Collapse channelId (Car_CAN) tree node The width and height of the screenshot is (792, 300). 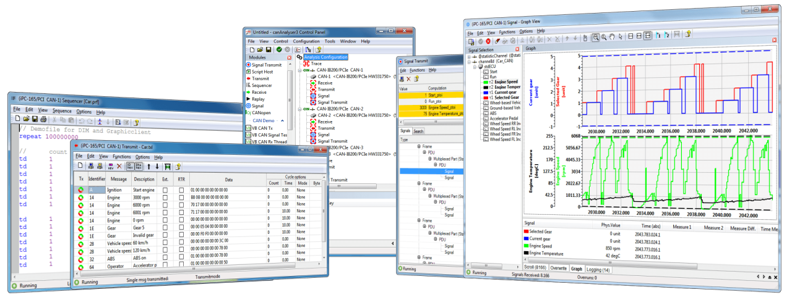coord(469,62)
